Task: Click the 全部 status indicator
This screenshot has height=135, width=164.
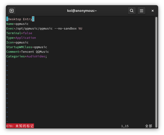Action: click(x=149, y=126)
